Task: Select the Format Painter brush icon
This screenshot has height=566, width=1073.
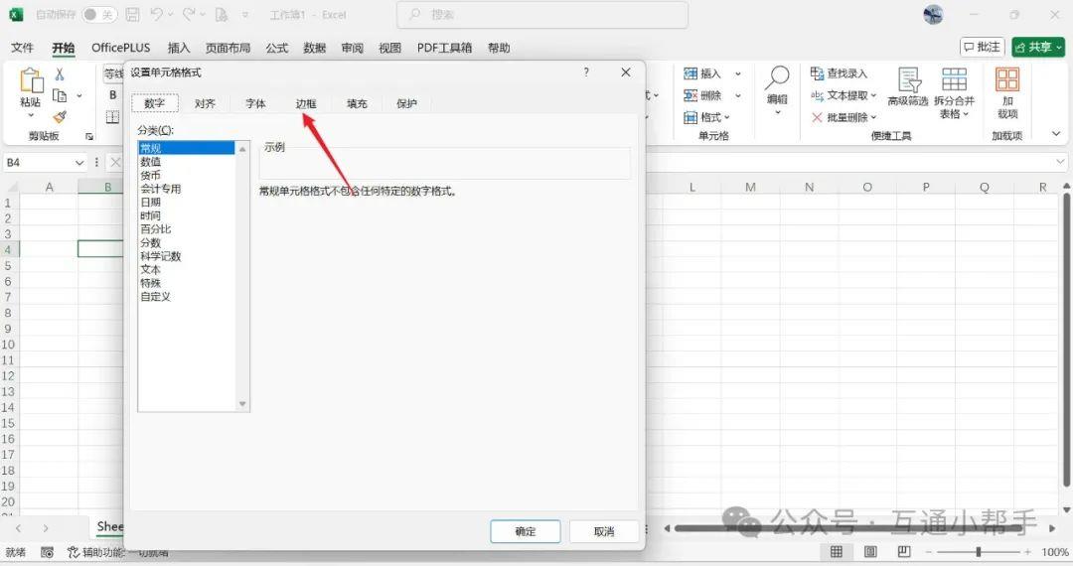Action: [x=61, y=117]
